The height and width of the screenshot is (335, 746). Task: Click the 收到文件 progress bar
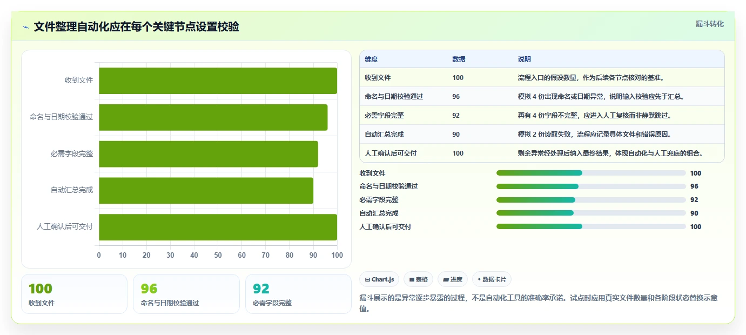click(x=591, y=173)
